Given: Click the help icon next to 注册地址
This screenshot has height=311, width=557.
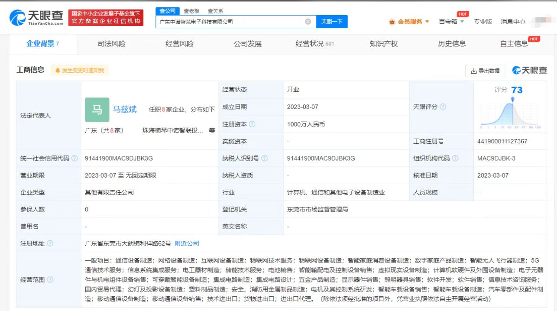Looking at the screenshot, I should point(50,243).
